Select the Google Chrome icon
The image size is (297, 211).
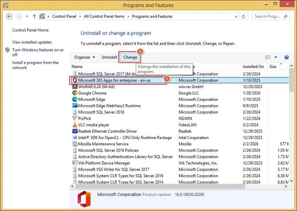75,93
